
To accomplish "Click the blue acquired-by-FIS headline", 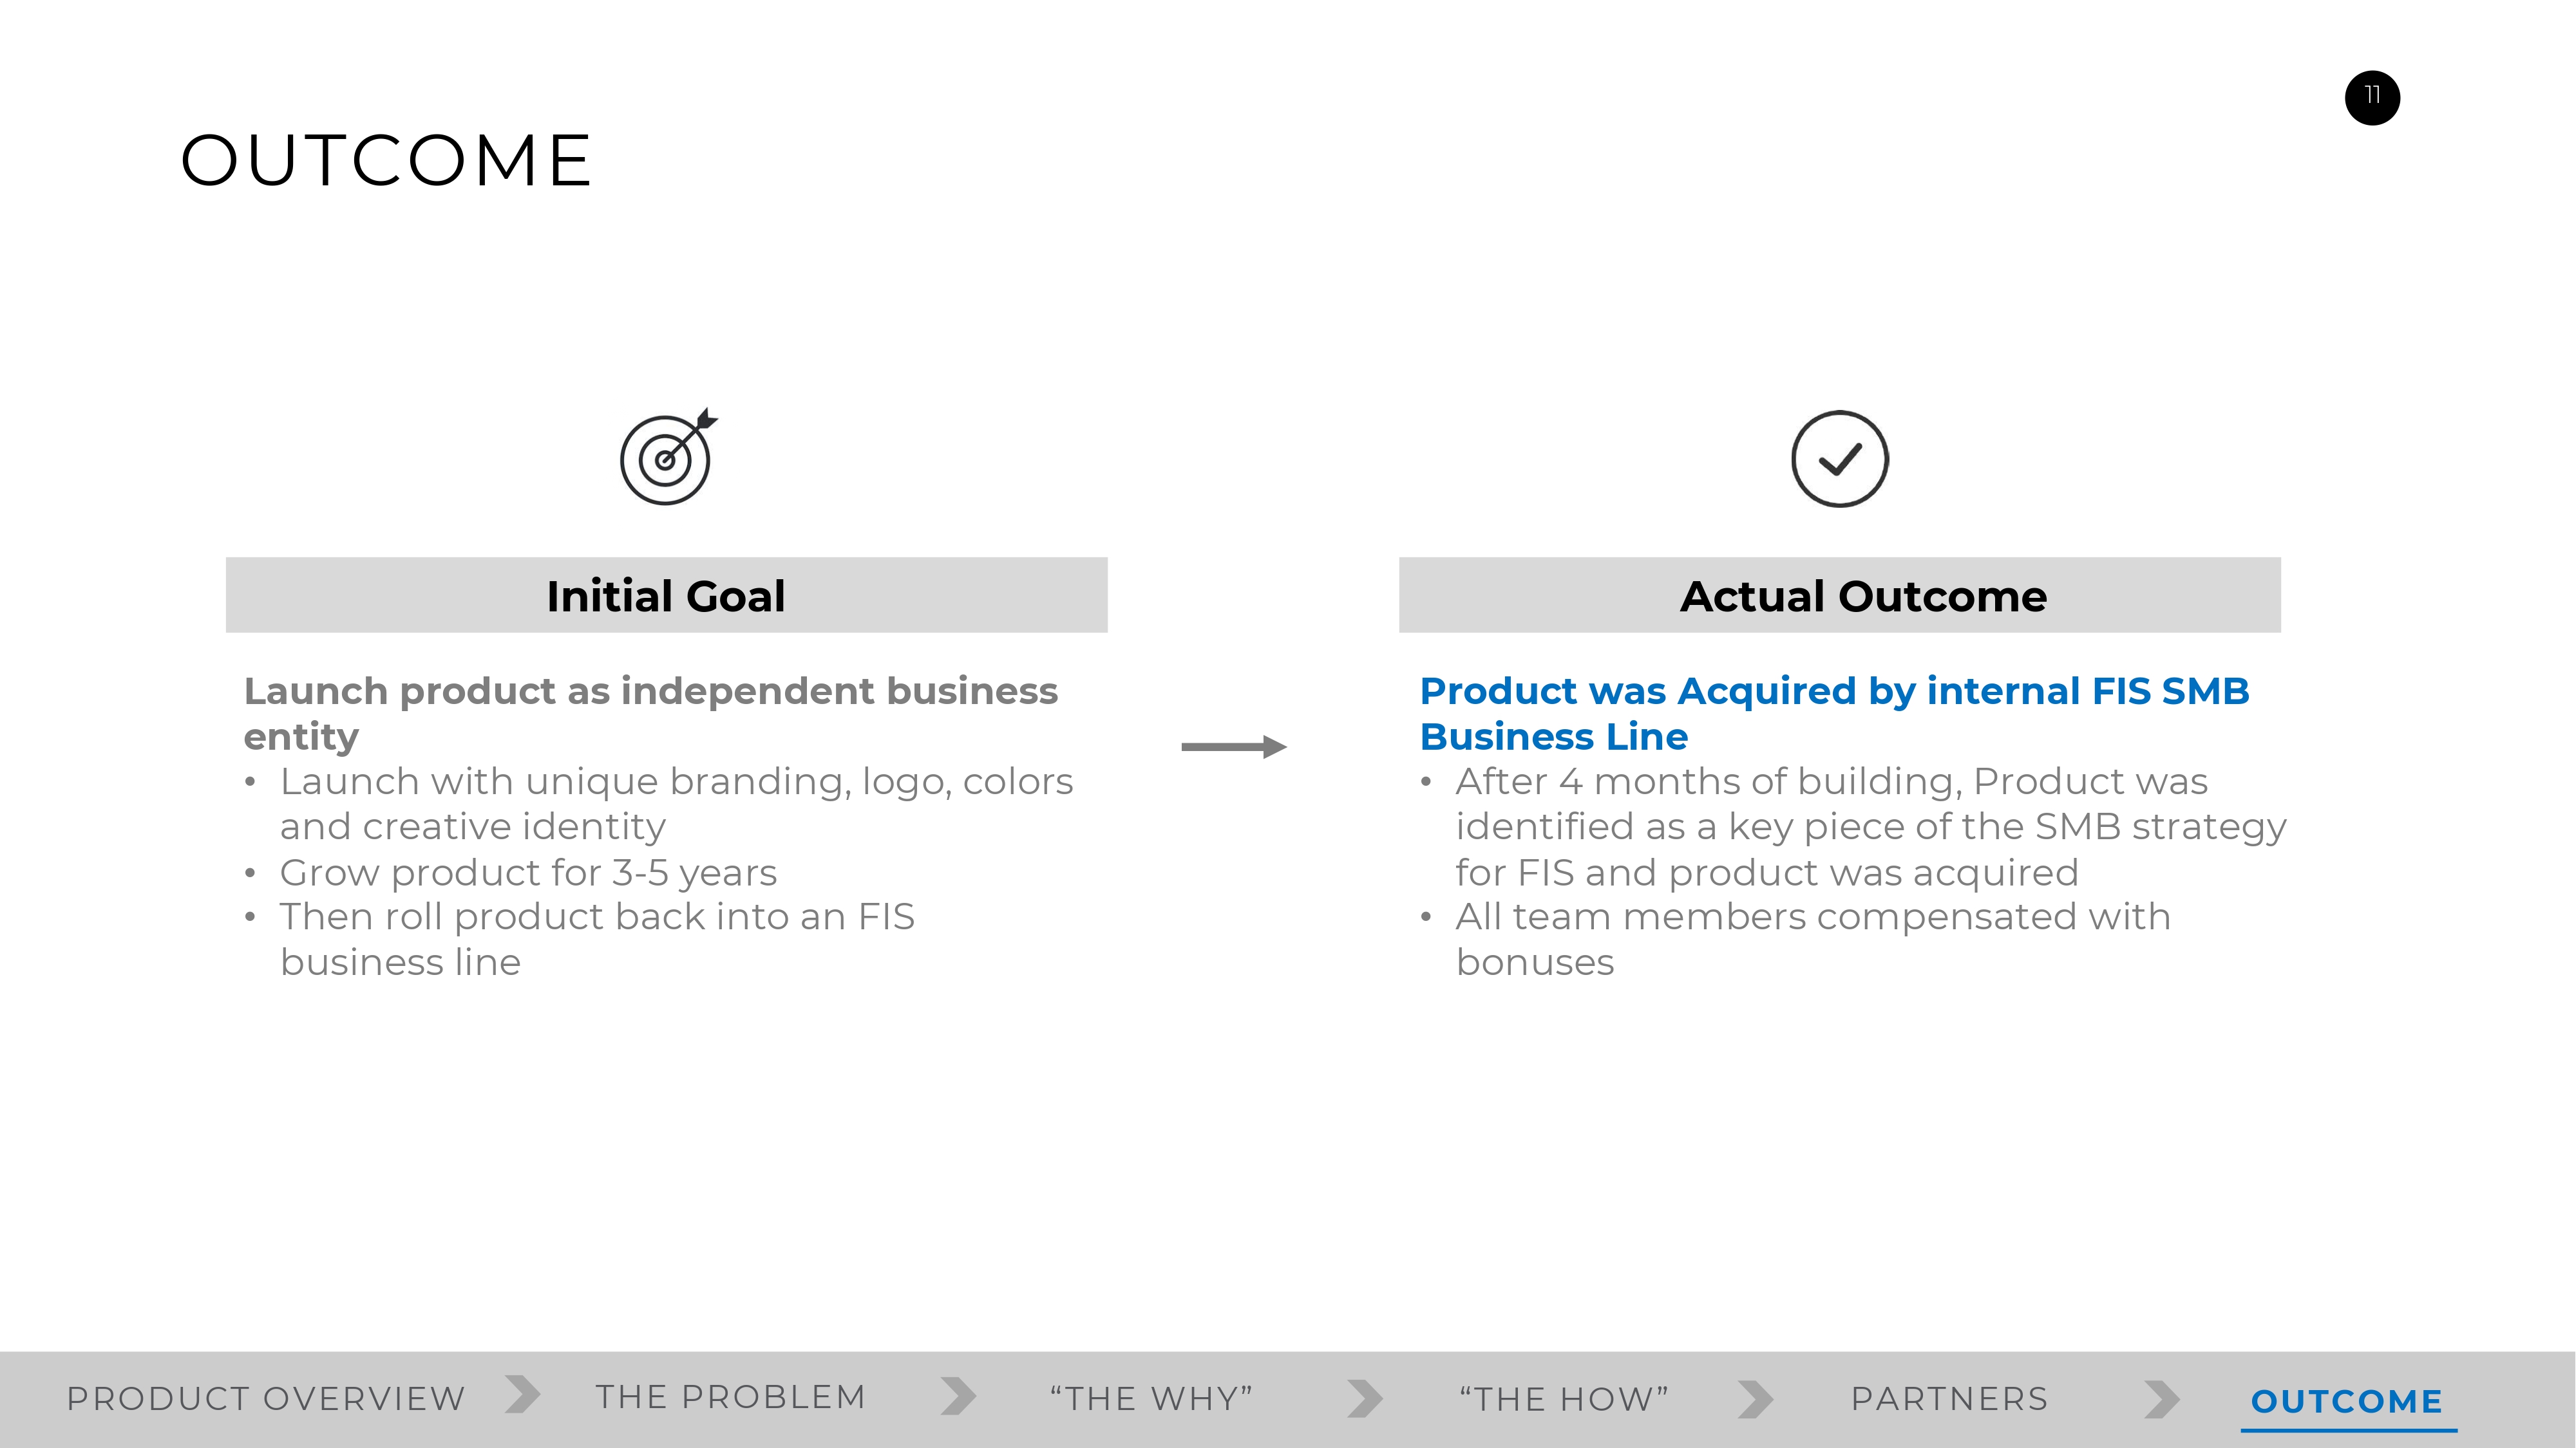I will pos(1834,714).
